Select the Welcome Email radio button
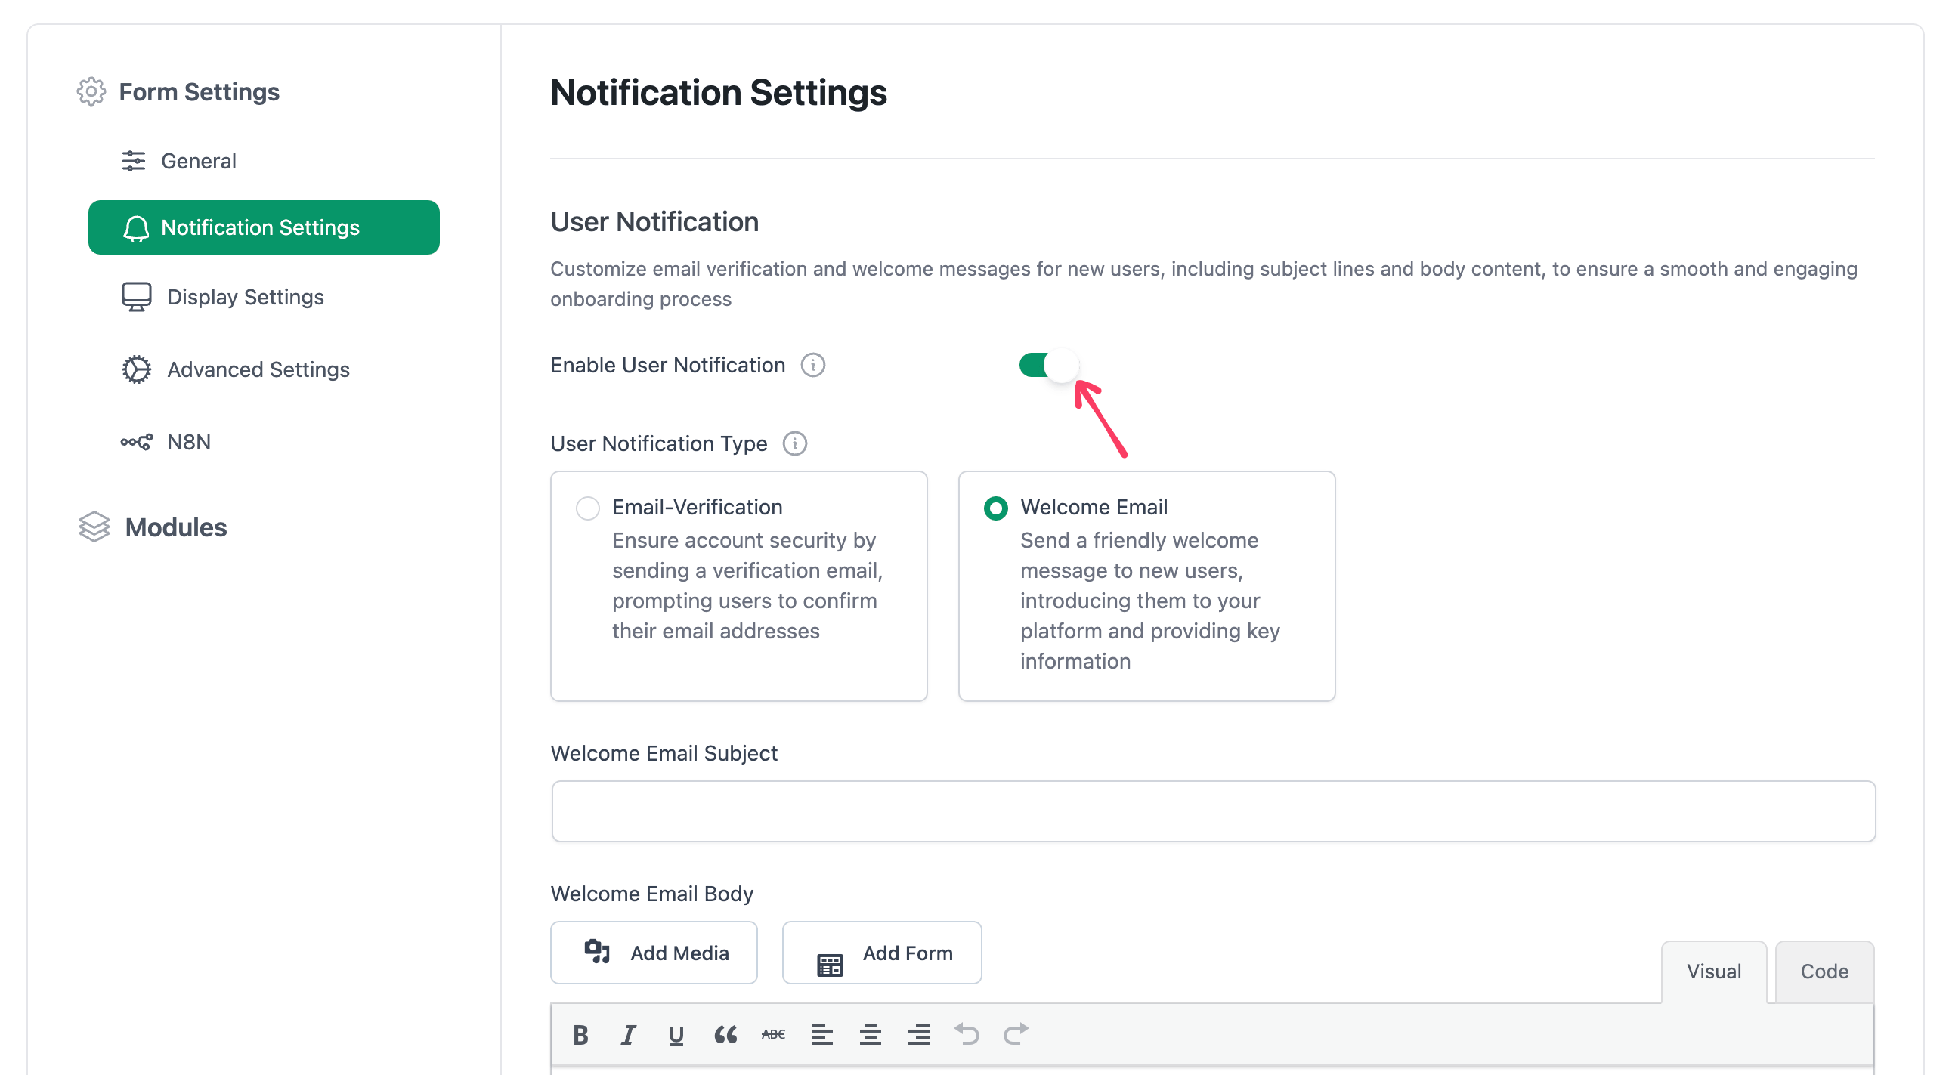Screen dimensions: 1949x1075 (995, 508)
